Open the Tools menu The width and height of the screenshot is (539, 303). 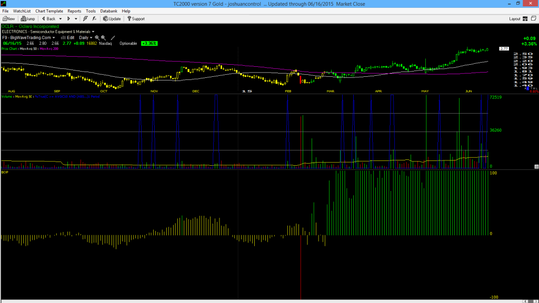click(x=91, y=11)
